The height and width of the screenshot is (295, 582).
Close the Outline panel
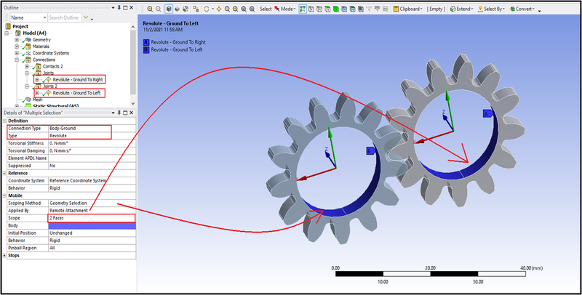click(132, 8)
